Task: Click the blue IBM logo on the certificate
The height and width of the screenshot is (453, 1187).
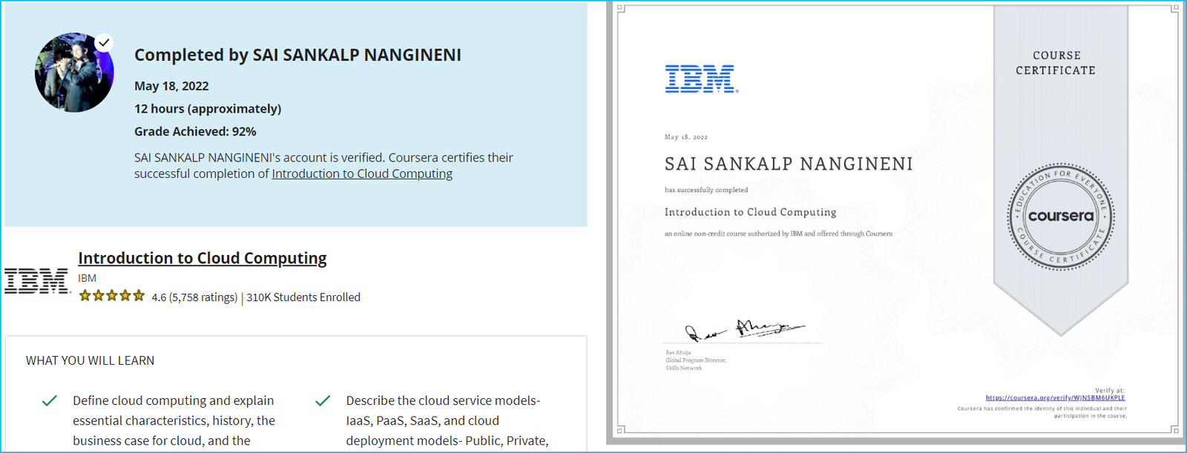Action: click(701, 79)
